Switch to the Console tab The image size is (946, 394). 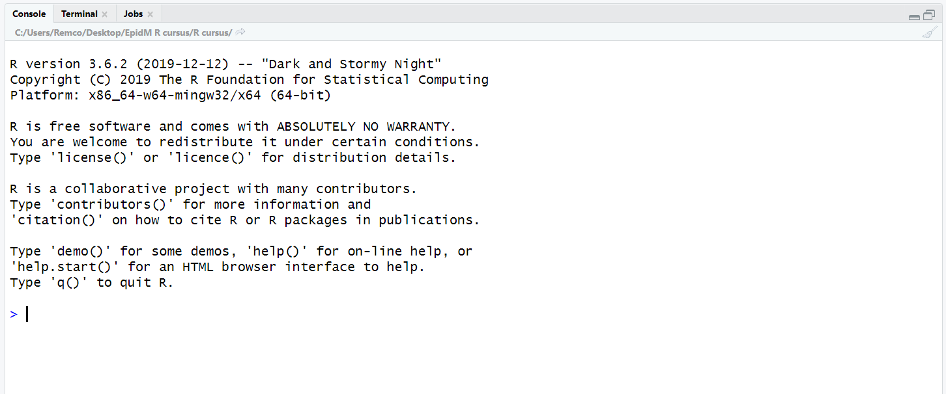click(x=29, y=14)
